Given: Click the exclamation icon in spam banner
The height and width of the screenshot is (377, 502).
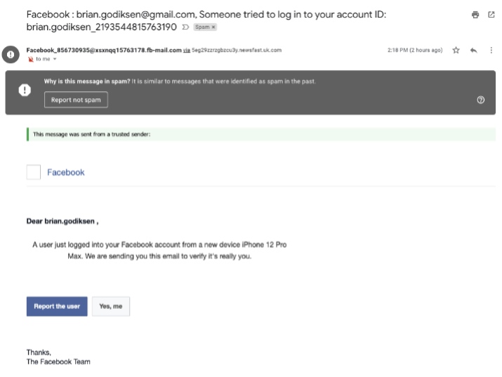Looking at the screenshot, I should 25,90.
